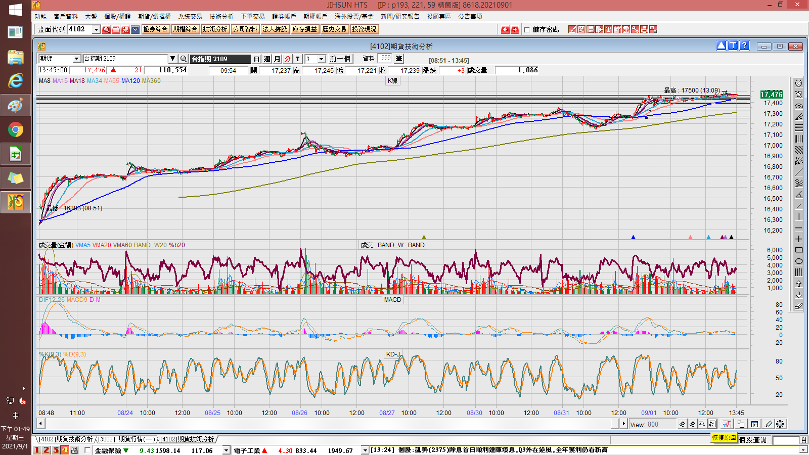Screen dimensions: 809x455
Task: Open the 畫面代碼 4102 dropdown
Action: point(96,30)
